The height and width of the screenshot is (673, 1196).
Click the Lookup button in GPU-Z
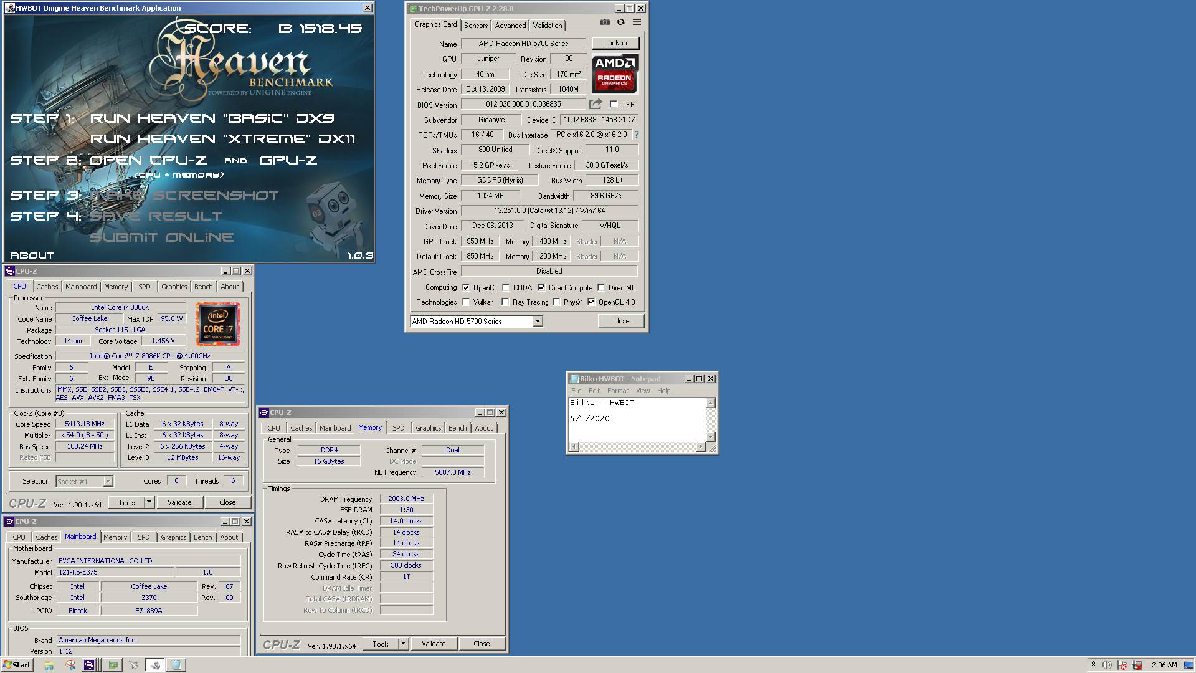615,43
